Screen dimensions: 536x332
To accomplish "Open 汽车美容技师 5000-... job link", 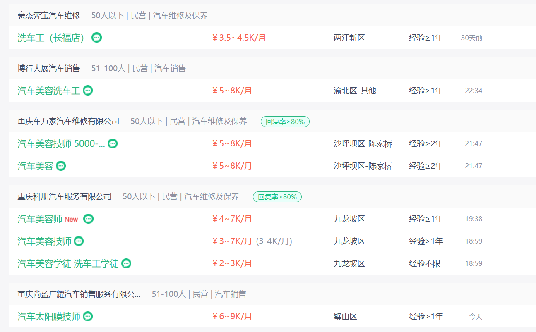I will [x=61, y=143].
